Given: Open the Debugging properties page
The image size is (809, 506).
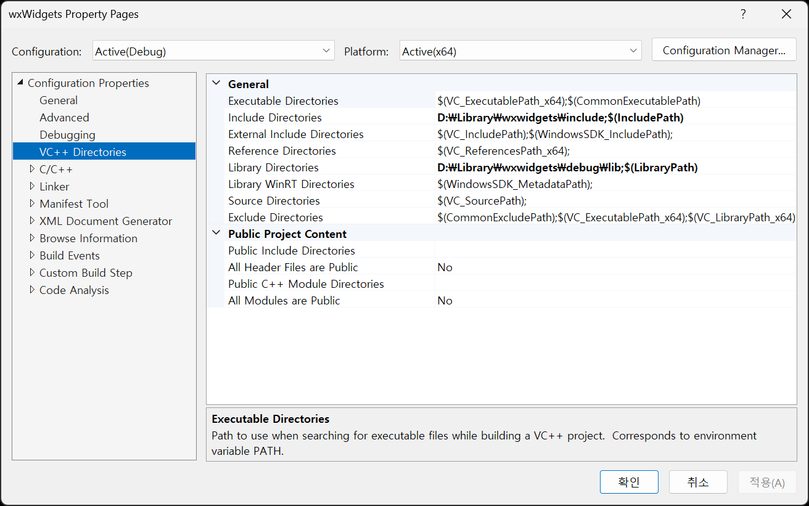Looking at the screenshot, I should pos(67,134).
